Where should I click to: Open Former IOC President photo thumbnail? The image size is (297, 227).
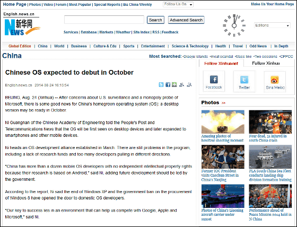click(223, 156)
